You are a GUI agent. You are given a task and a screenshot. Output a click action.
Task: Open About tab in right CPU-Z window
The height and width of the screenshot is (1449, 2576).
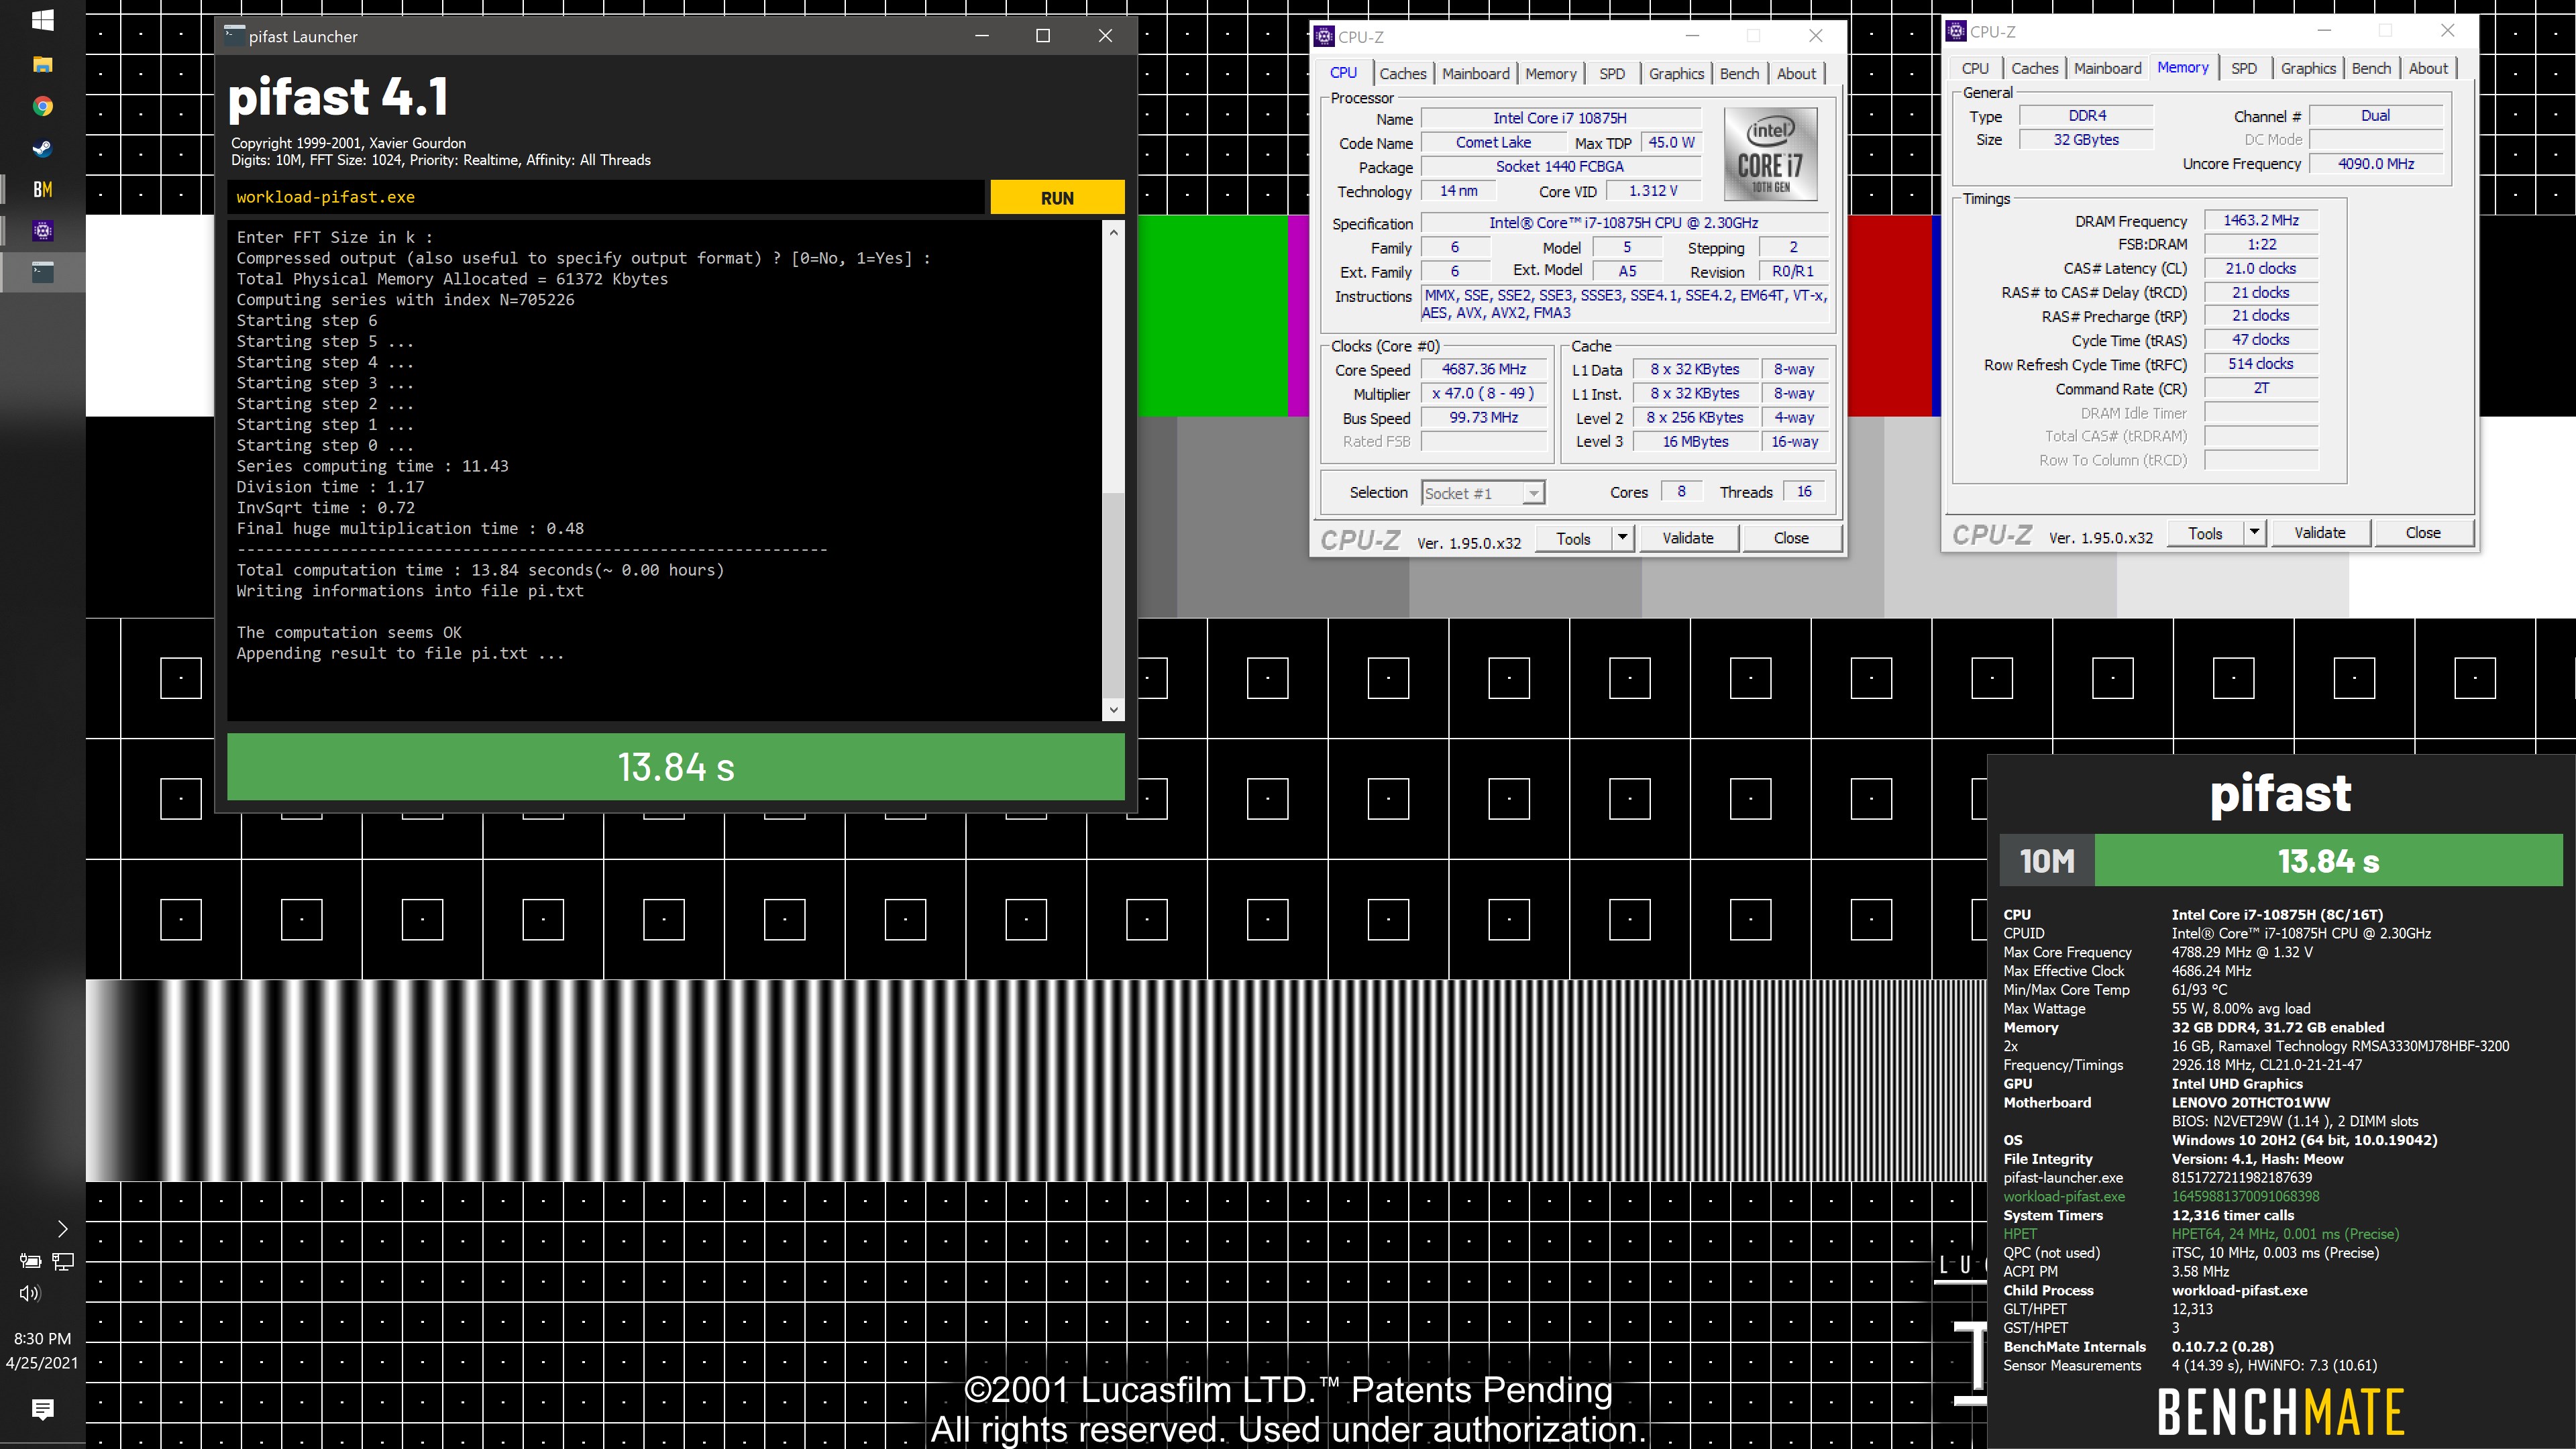click(x=2428, y=69)
